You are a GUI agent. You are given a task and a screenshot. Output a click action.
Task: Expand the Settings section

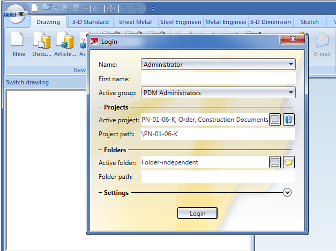pos(287,193)
